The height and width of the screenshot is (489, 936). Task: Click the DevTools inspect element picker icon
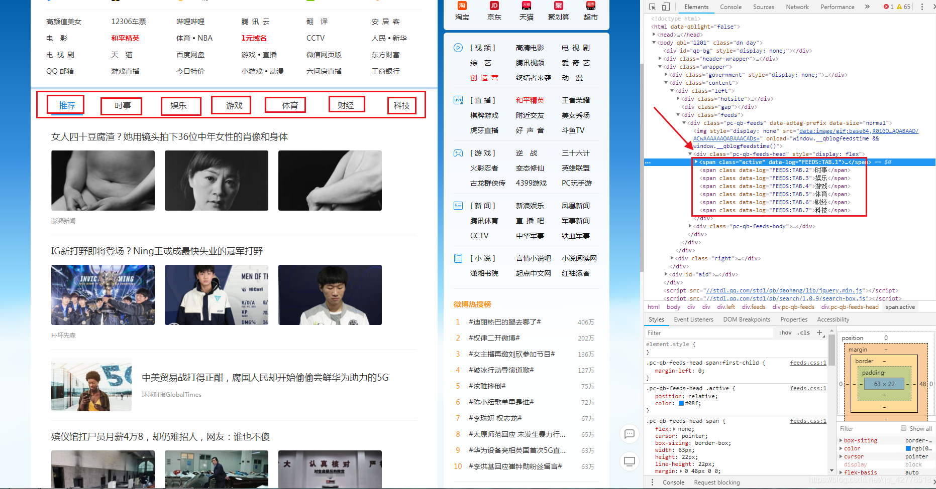point(652,7)
